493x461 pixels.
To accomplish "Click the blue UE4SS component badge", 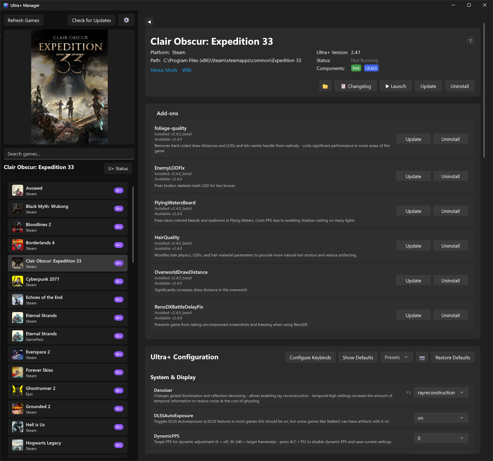I will point(371,68).
